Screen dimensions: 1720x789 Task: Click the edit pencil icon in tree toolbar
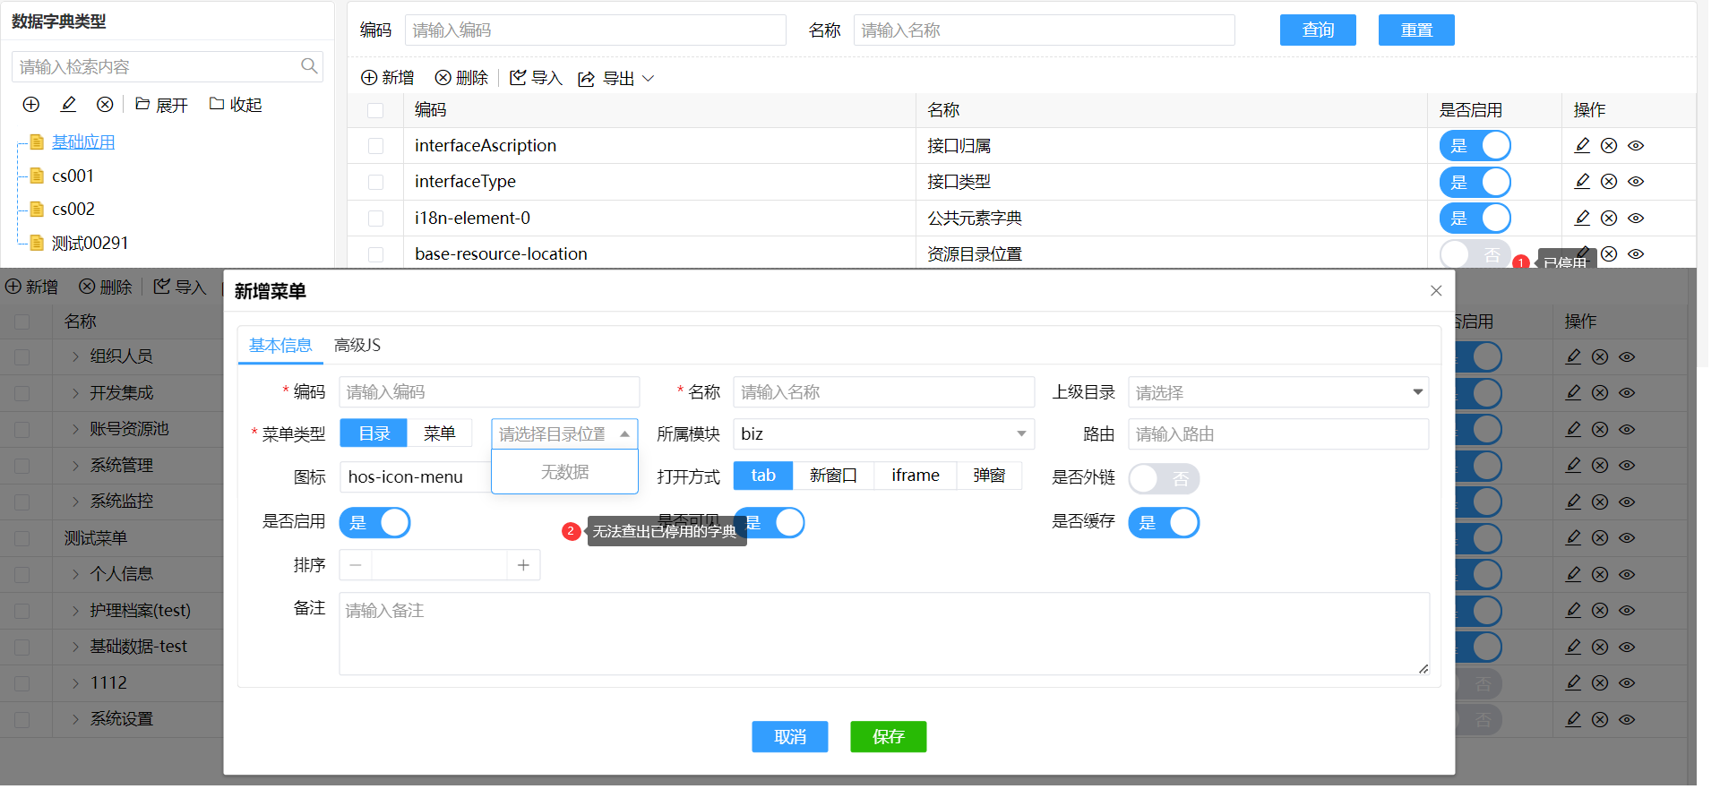[x=68, y=105]
